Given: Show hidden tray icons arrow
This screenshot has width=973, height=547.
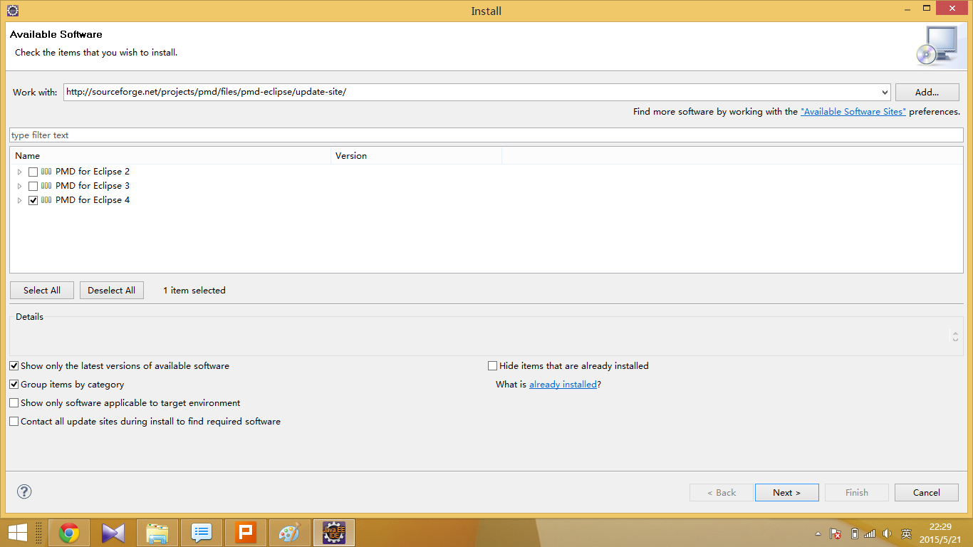Looking at the screenshot, I should [818, 533].
